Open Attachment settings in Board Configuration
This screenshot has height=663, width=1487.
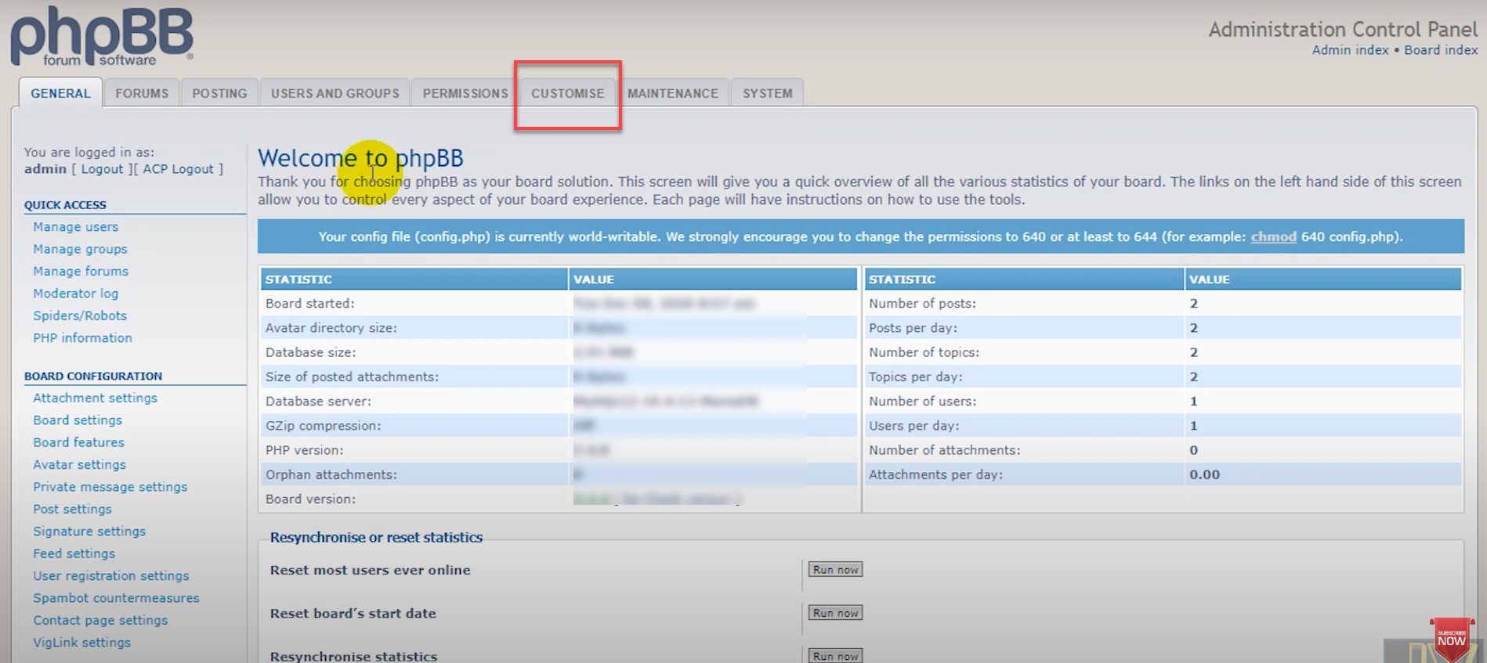[95, 398]
